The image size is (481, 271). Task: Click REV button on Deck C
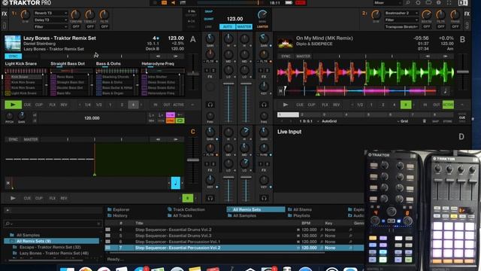(x=64, y=198)
